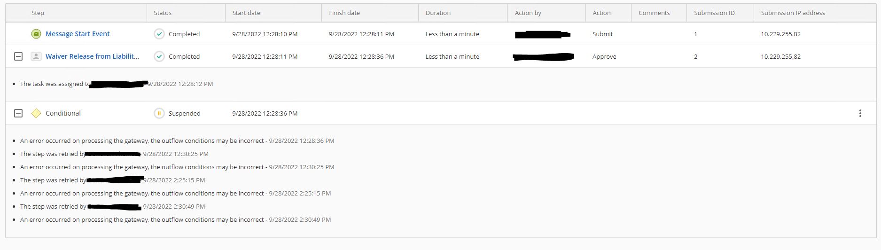Viewport: 881px width, 250px height.
Task: Open the three-dot menu on Conditional row
Action: coord(860,113)
